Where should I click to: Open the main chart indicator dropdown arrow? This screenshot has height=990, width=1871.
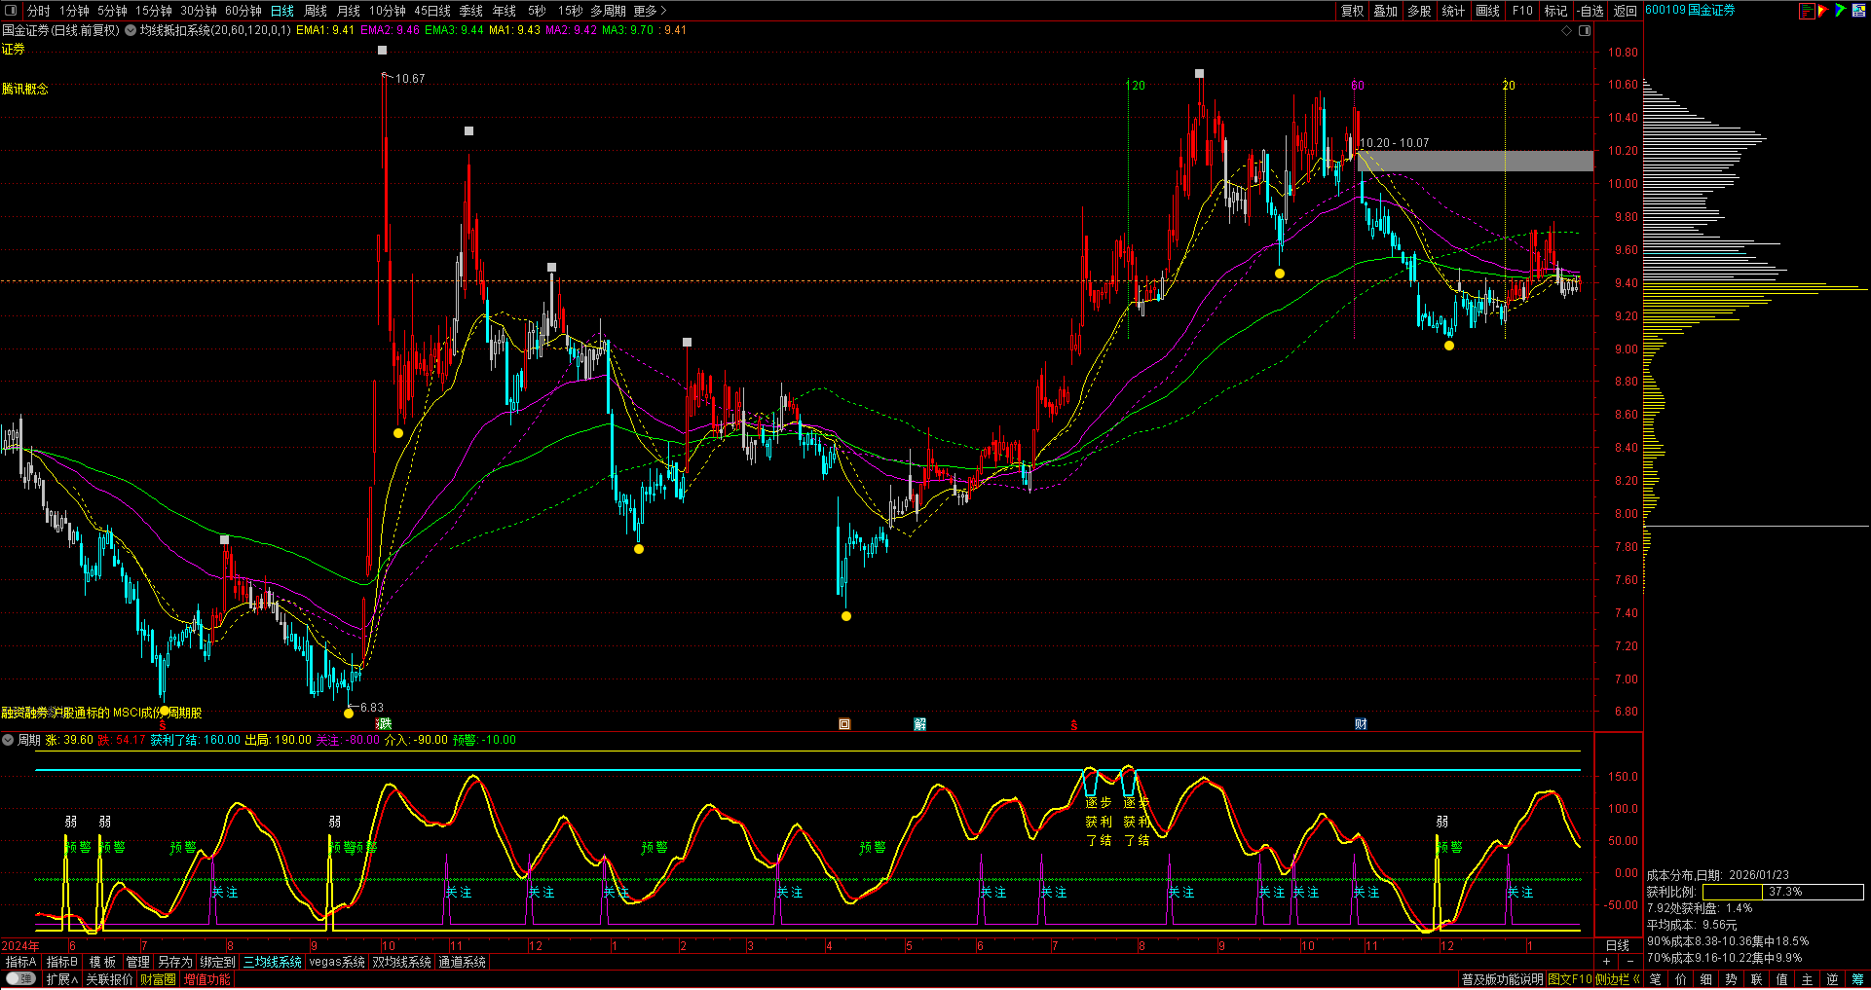131,30
